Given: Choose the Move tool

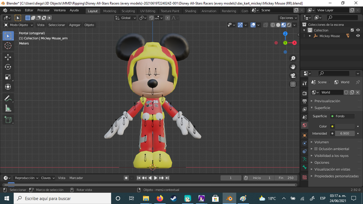Looking at the screenshot, I should (x=8, y=57).
